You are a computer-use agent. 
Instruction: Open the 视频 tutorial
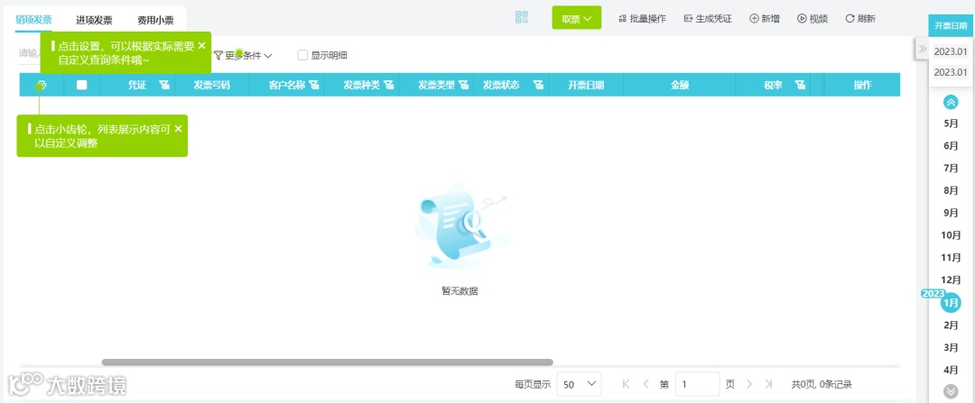(812, 19)
